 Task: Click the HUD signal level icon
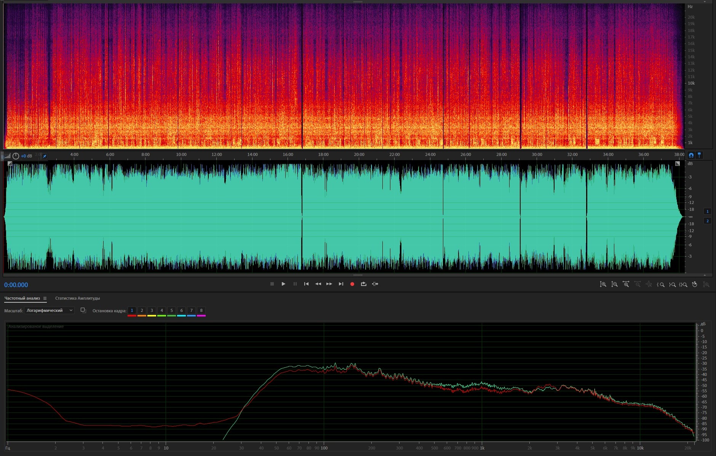(x=7, y=156)
